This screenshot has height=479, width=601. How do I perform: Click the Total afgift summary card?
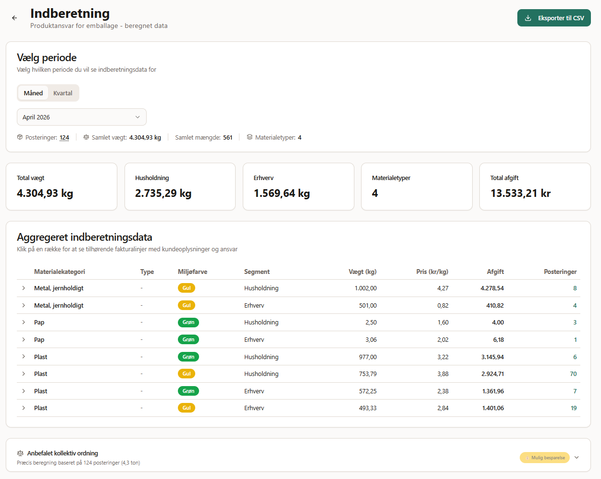(x=535, y=186)
